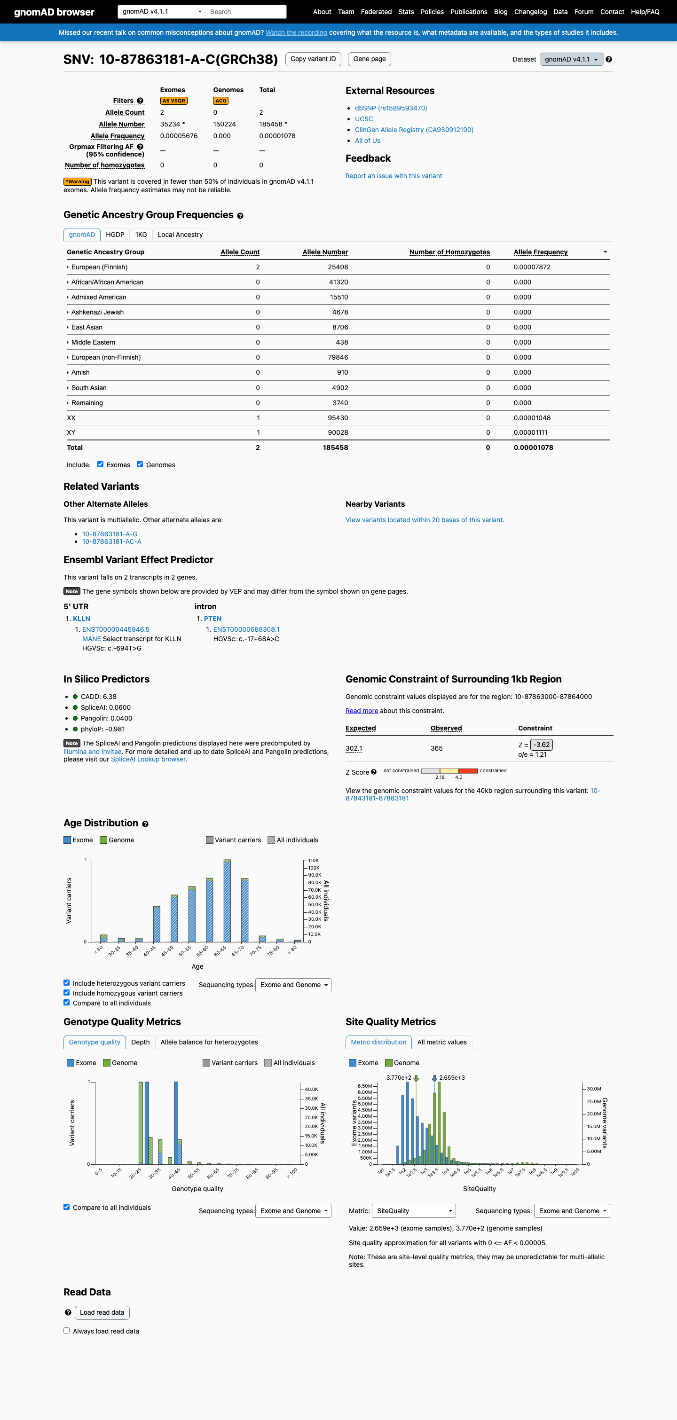This screenshot has width=677, height=1420.
Task: Open the Filters help icon
Action: click(140, 101)
